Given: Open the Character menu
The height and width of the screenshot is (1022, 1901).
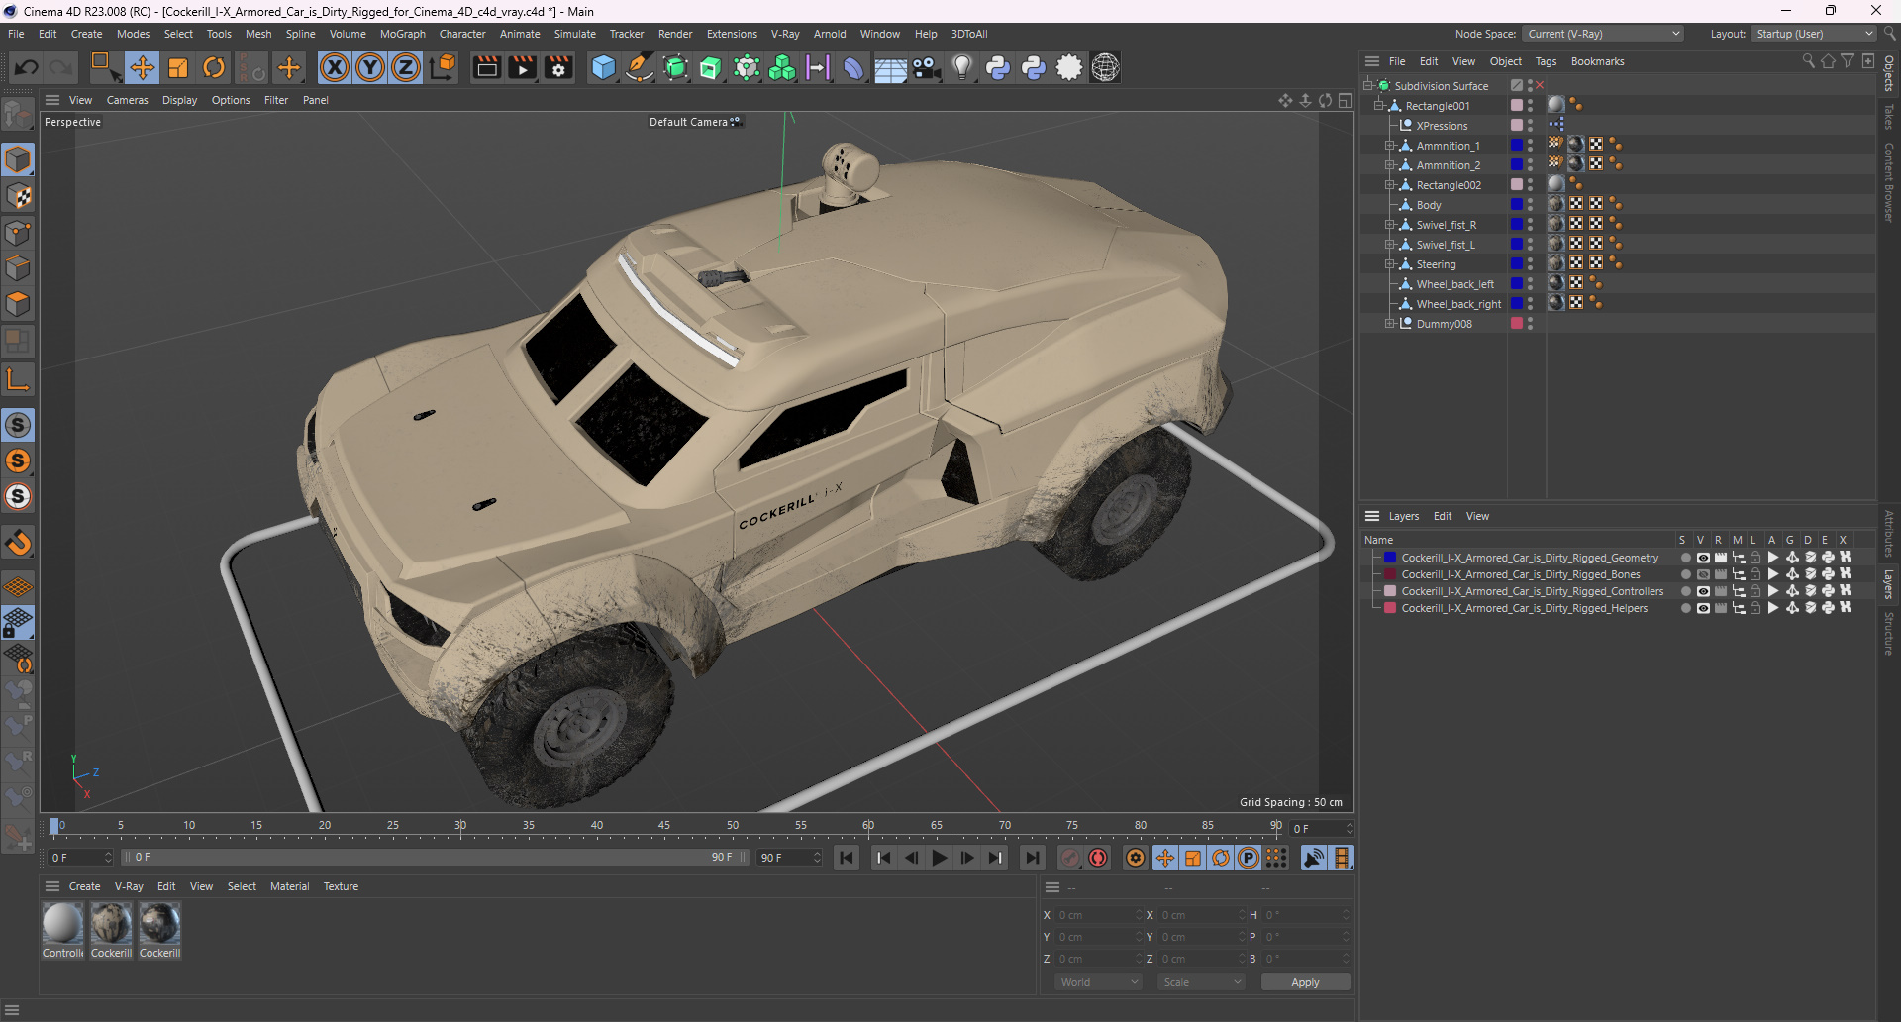Looking at the screenshot, I should [x=462, y=34].
